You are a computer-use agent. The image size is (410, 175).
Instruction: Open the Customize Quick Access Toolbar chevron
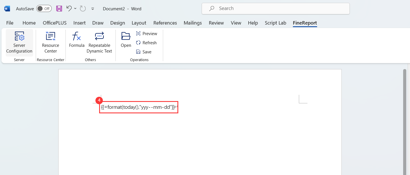click(93, 9)
